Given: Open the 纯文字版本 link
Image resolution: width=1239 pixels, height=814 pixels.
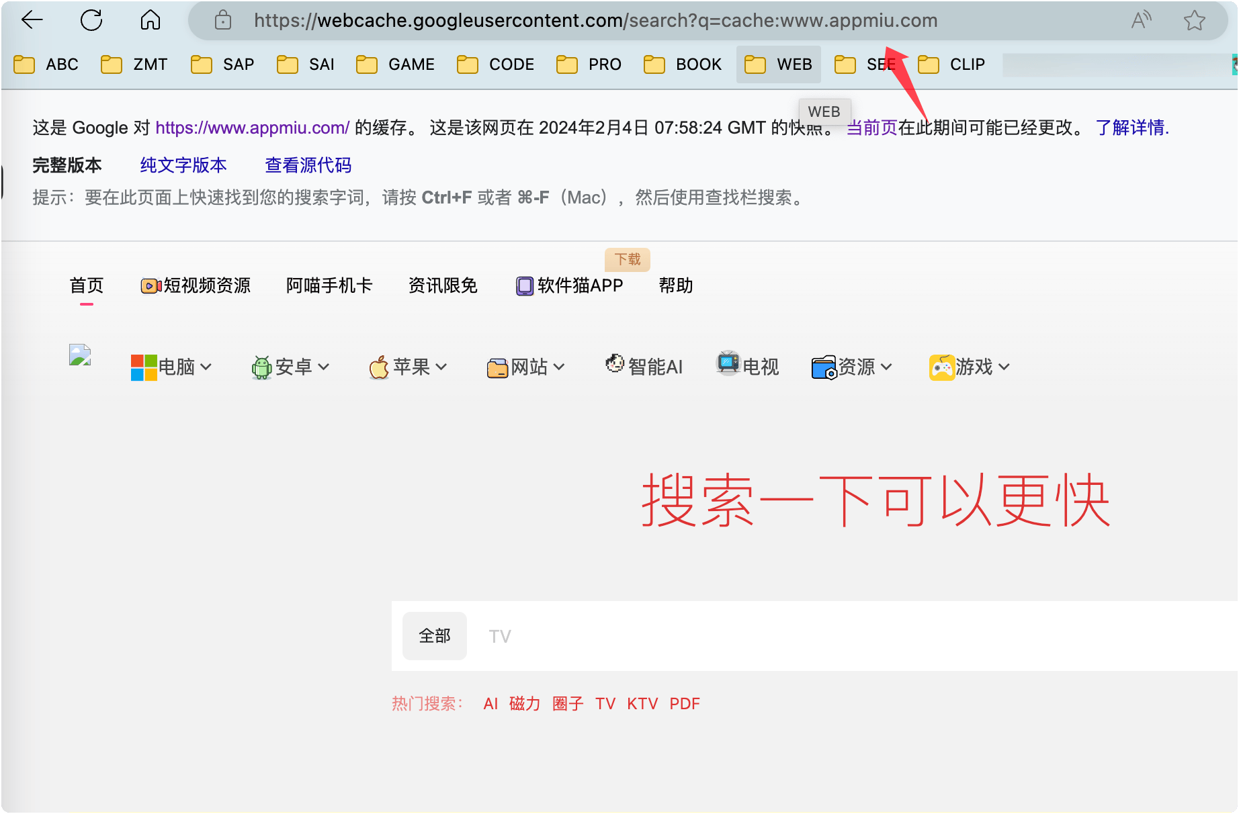Looking at the screenshot, I should (x=181, y=165).
